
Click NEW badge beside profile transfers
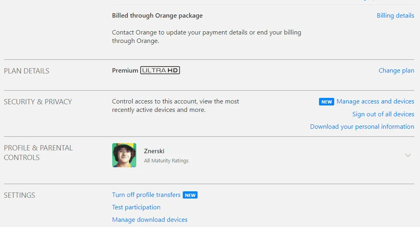coord(190,195)
